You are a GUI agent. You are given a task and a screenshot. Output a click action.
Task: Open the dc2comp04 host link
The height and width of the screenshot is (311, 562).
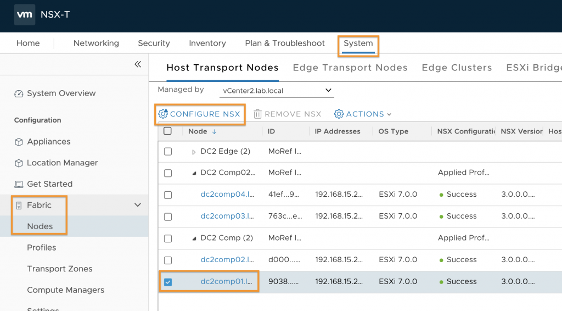[x=227, y=195]
